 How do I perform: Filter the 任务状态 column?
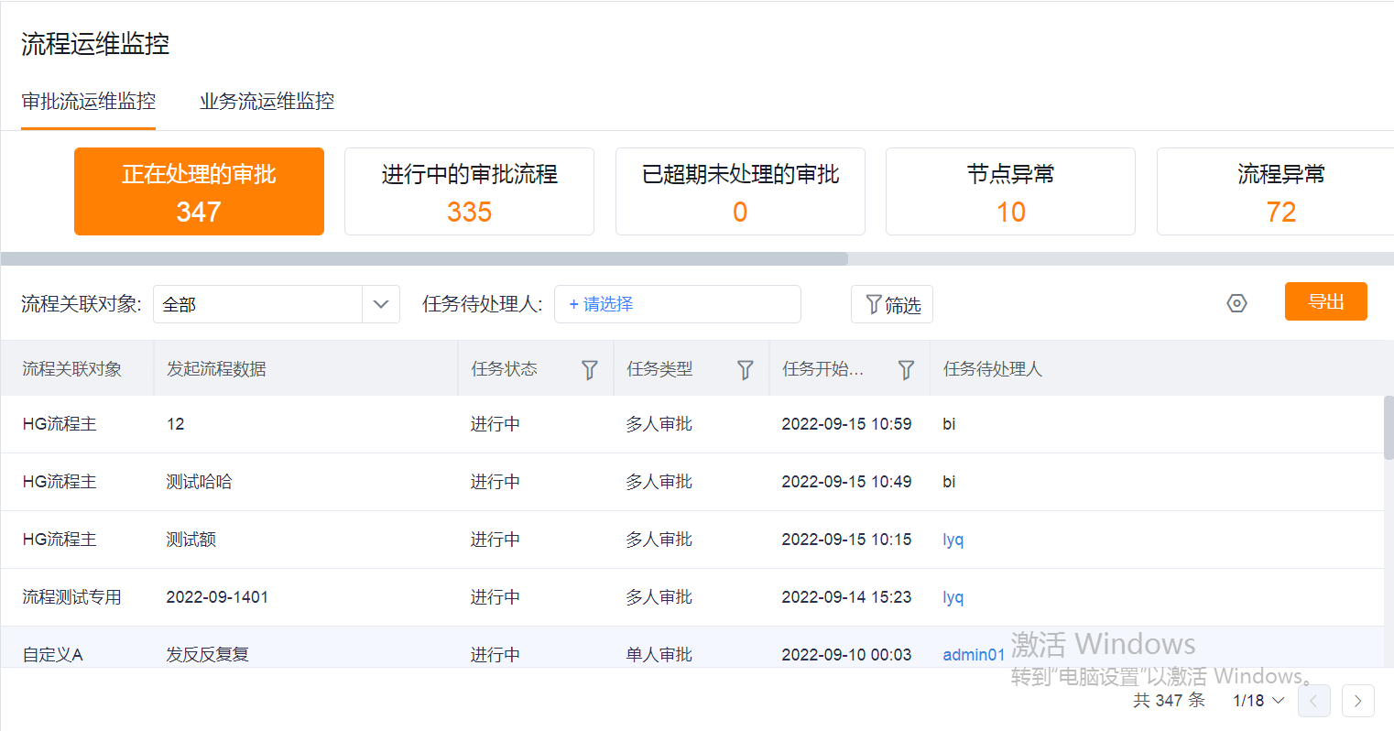pyautogui.click(x=590, y=369)
